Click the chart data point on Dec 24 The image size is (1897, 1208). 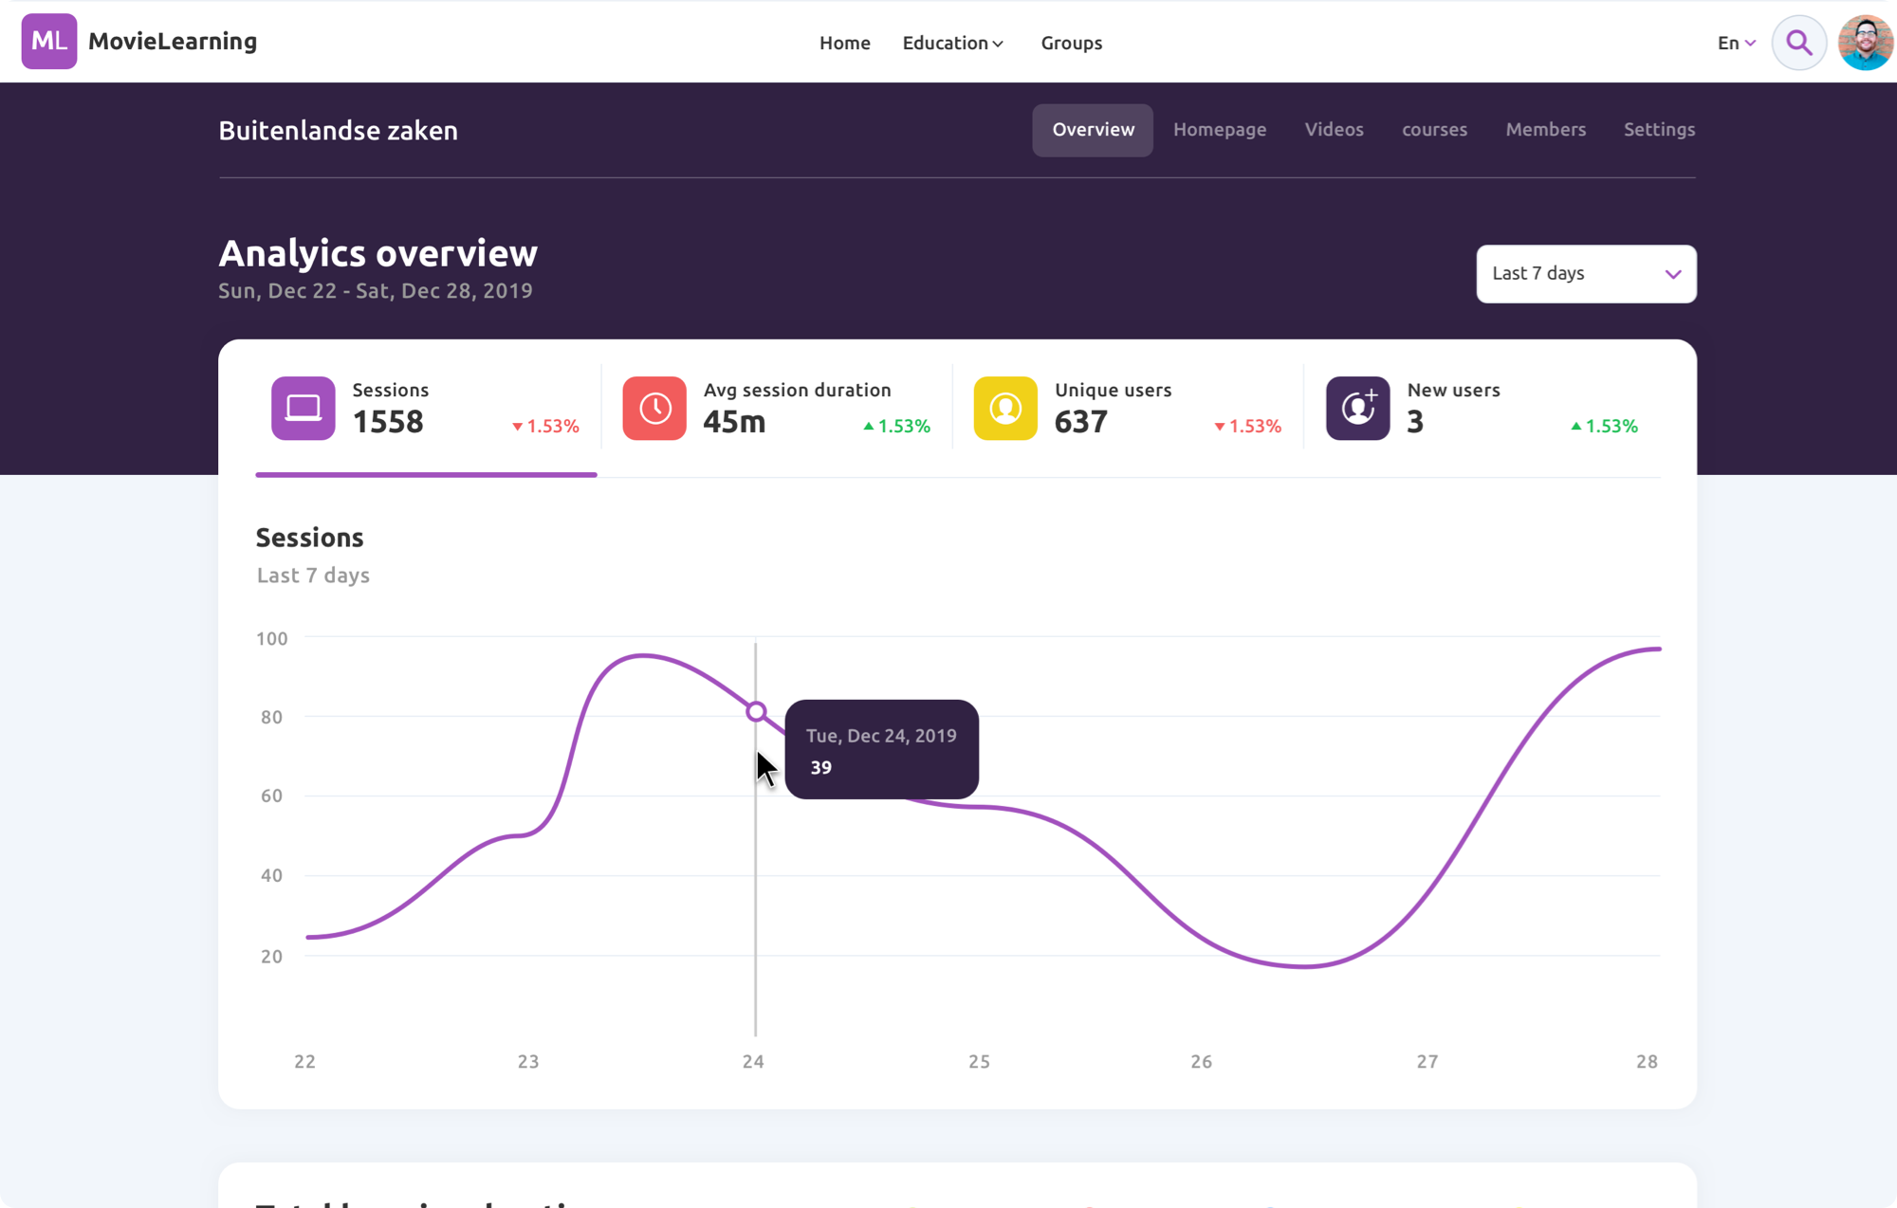[756, 711]
